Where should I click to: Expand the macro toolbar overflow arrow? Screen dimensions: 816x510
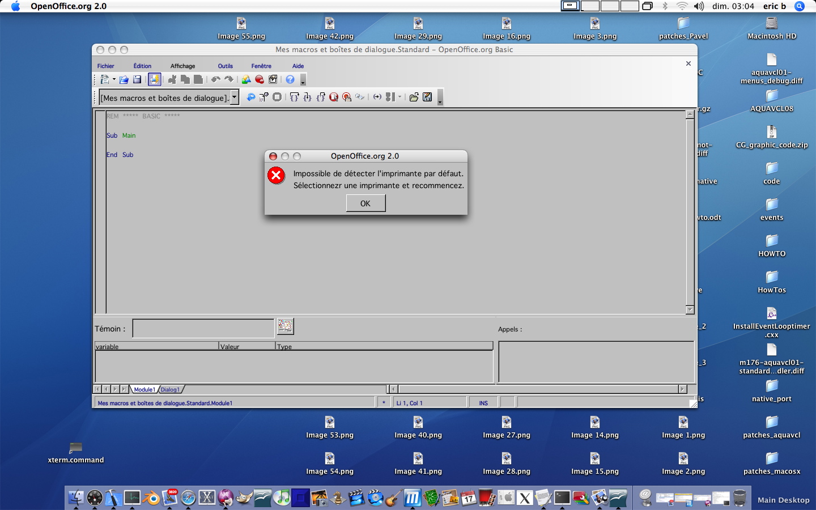[x=440, y=97]
